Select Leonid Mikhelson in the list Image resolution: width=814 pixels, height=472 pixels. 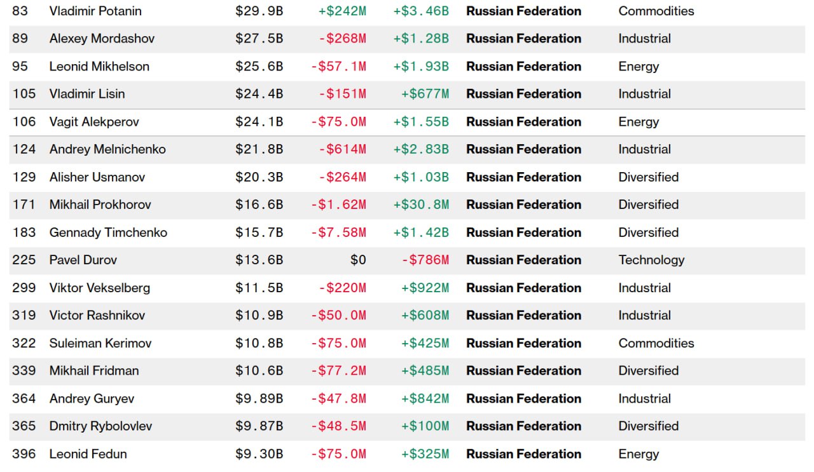99,66
